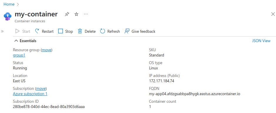Open the group1 resource group
This screenshot has width=276, height=113.
(x=19, y=55)
